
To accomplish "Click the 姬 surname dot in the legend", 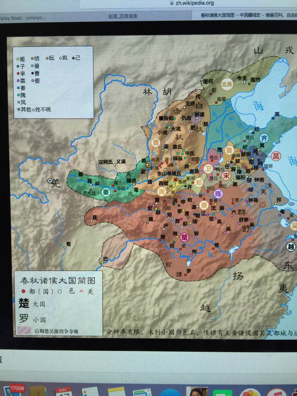I will 18,59.
